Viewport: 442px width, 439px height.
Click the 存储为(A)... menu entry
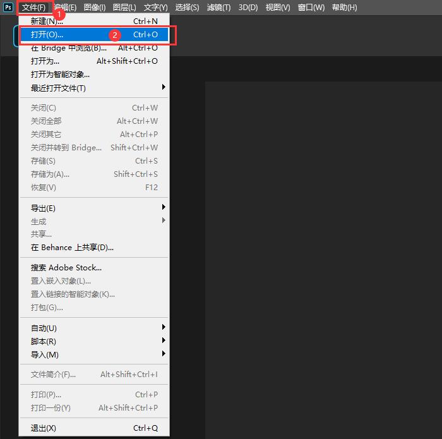point(94,174)
